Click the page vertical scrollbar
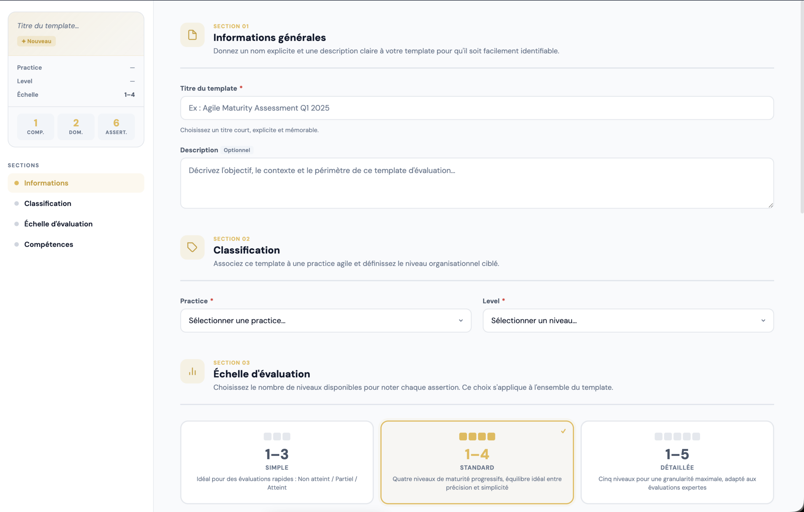This screenshot has height=512, width=804. pos(802,107)
